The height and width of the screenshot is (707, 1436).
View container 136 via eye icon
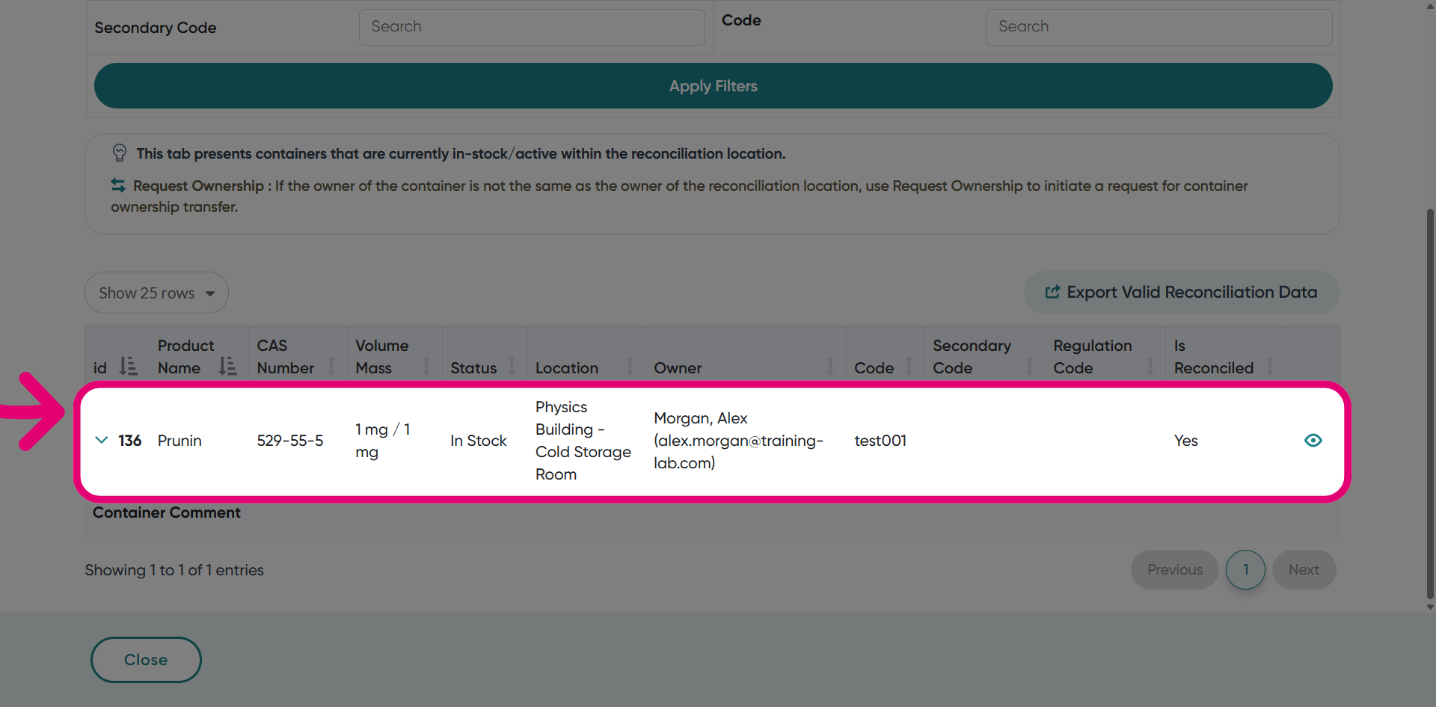1313,441
